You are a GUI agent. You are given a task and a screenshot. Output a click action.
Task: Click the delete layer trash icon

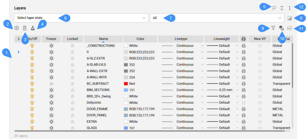pyautogui.click(x=25, y=28)
